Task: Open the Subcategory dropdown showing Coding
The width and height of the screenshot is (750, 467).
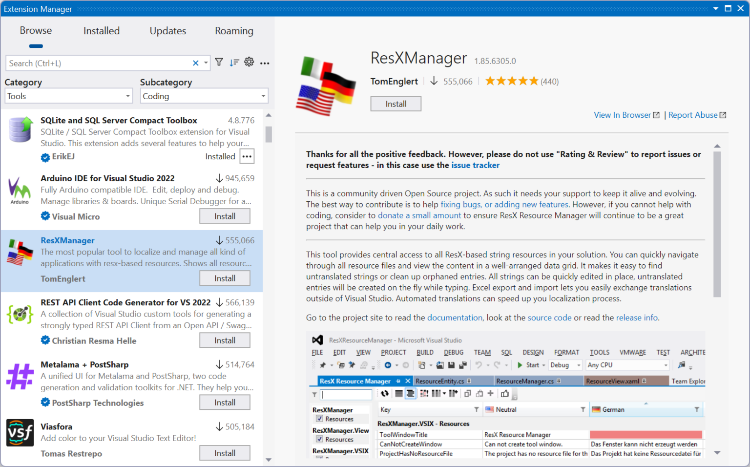Action: (x=204, y=96)
